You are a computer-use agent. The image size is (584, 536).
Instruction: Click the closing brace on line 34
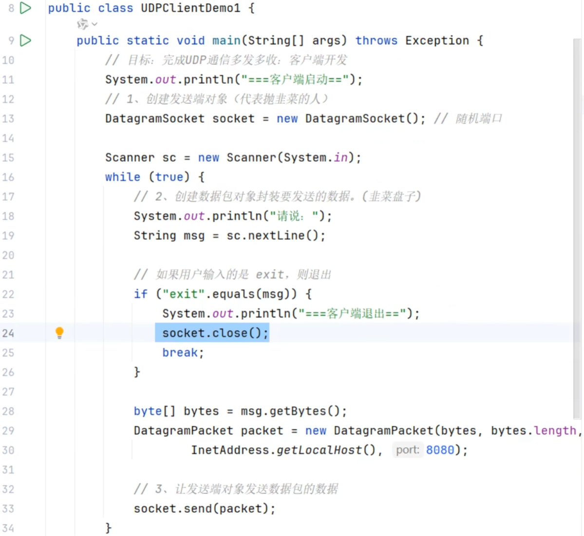coord(109,528)
